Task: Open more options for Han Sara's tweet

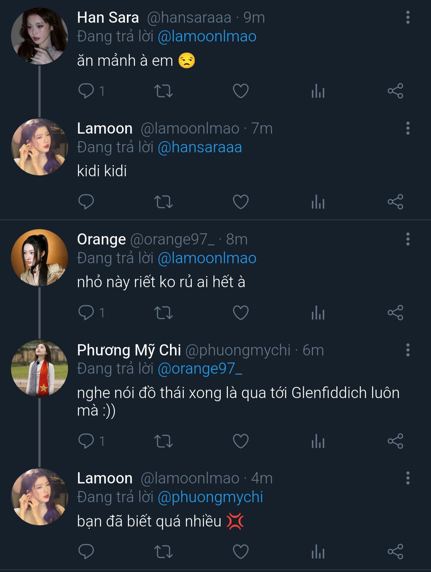Action: (407, 18)
